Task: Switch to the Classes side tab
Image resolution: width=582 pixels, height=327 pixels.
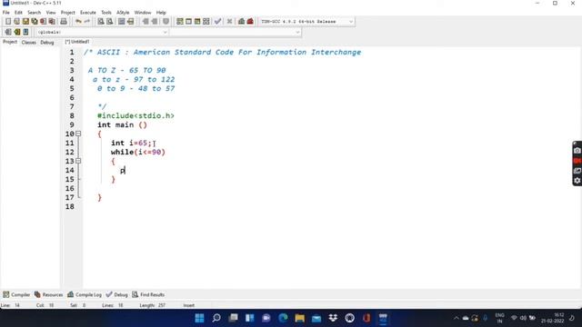Action: tap(28, 43)
